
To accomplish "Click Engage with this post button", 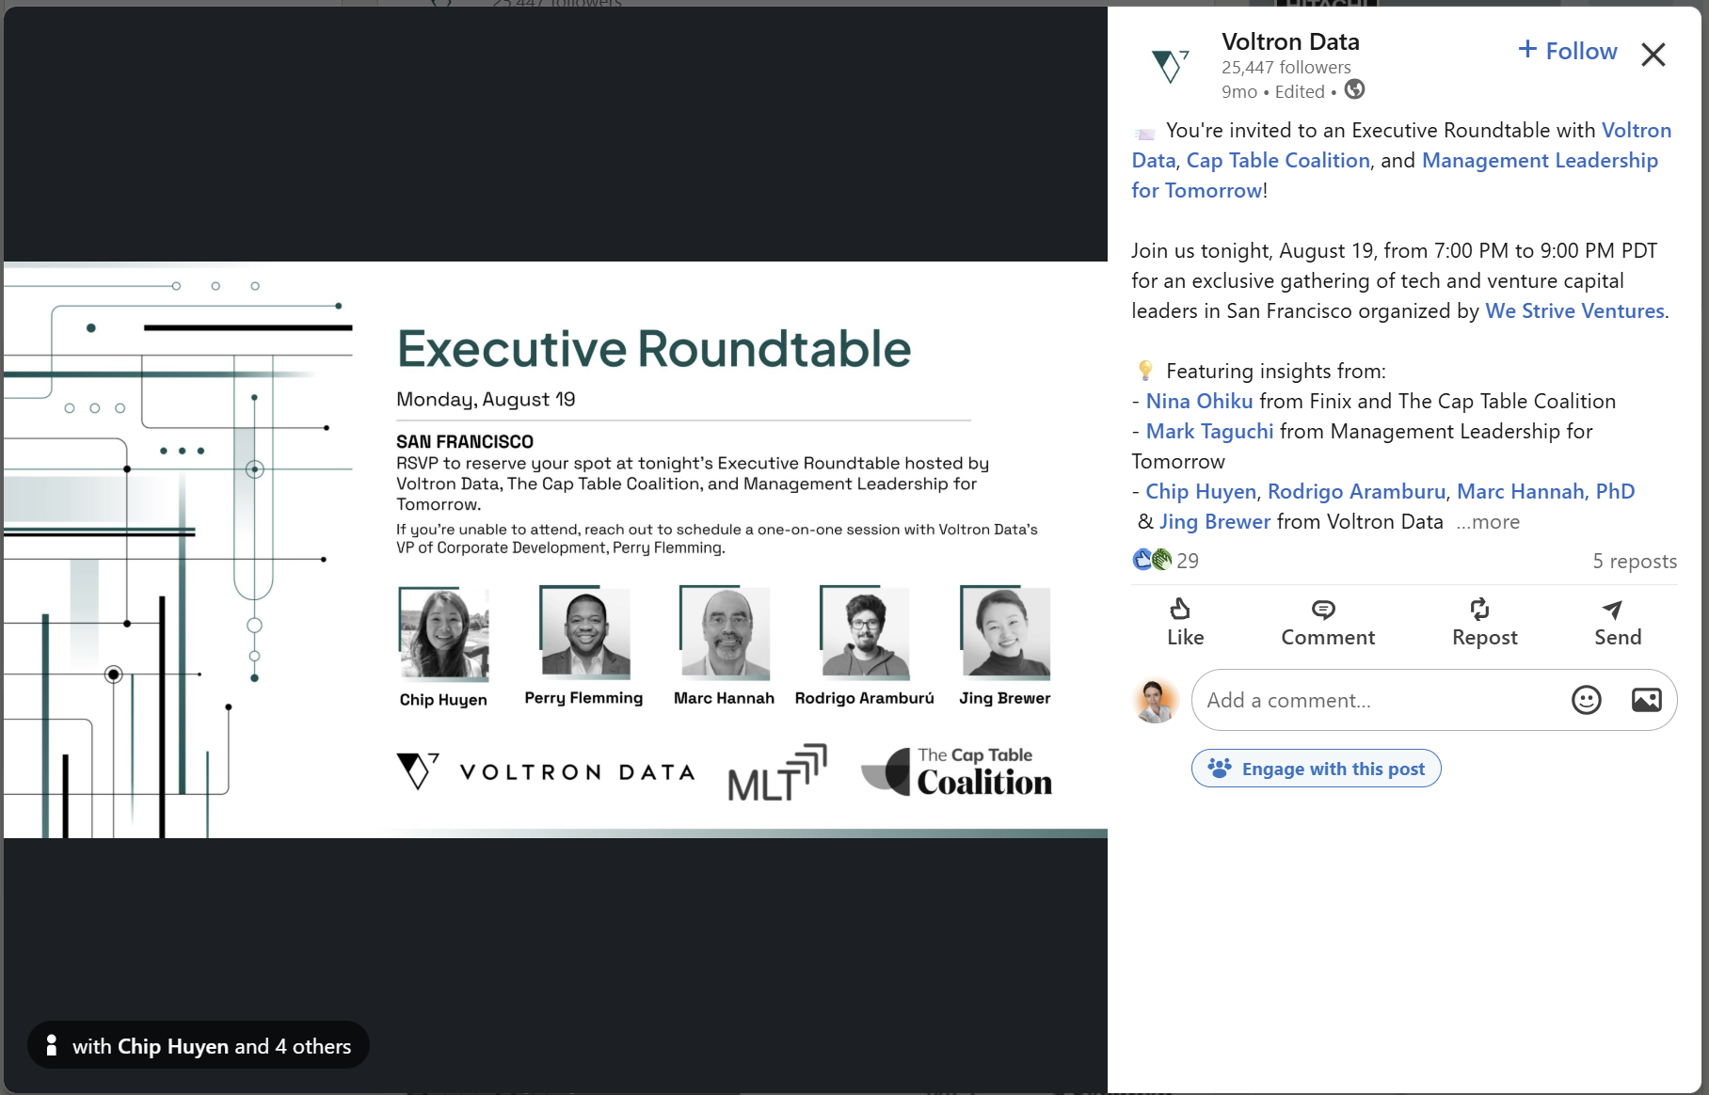I will tap(1316, 769).
